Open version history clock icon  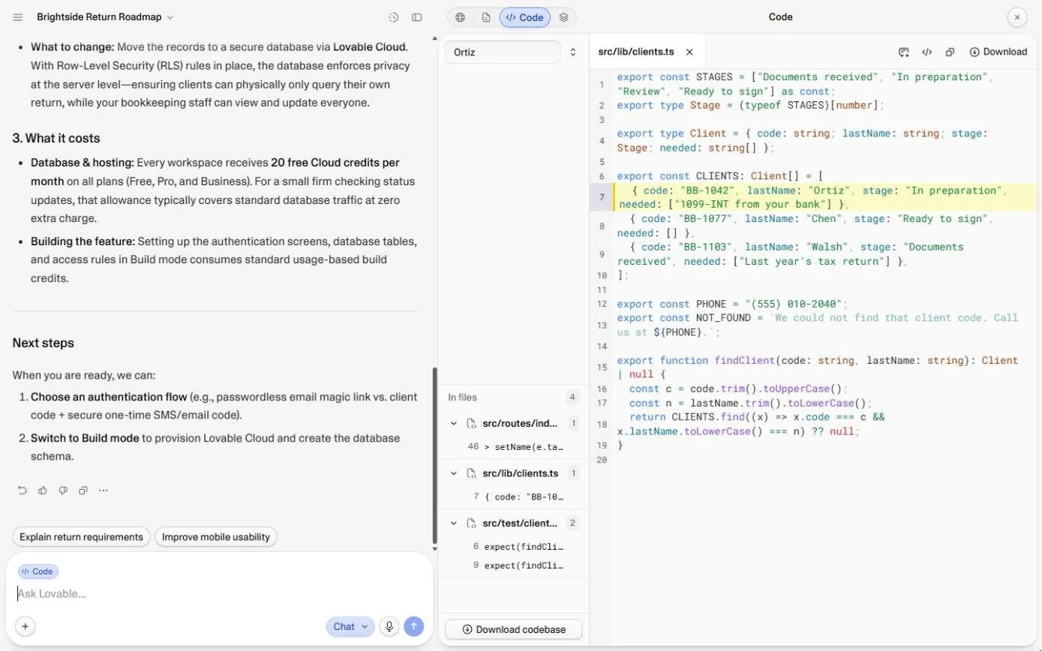coord(393,17)
